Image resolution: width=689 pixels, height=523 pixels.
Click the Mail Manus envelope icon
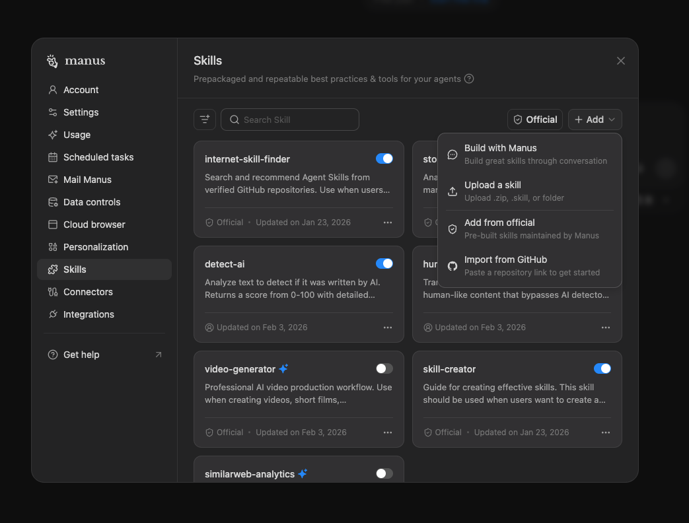click(x=53, y=180)
